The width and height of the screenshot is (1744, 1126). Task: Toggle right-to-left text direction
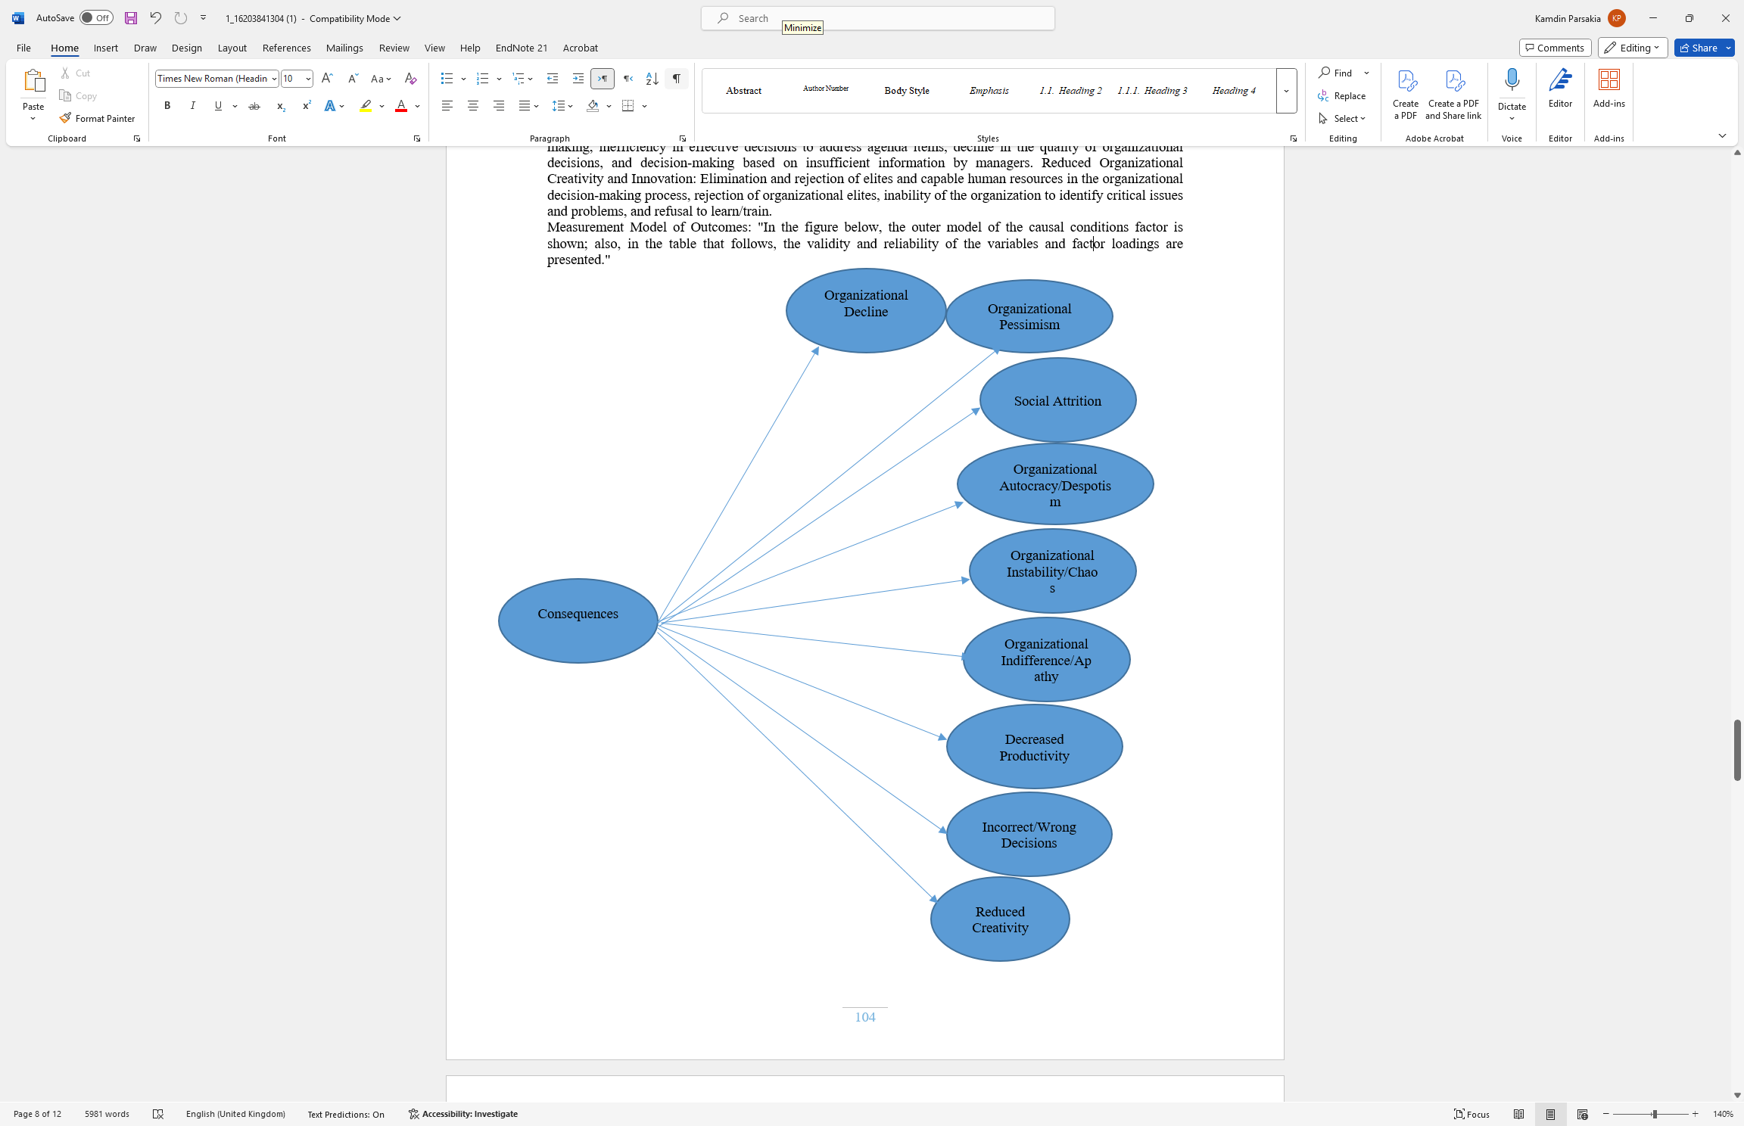[628, 79]
